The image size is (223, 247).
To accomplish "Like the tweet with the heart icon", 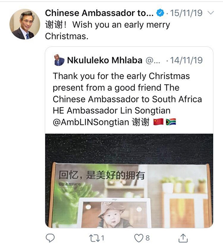I will pyautogui.click(x=139, y=238).
